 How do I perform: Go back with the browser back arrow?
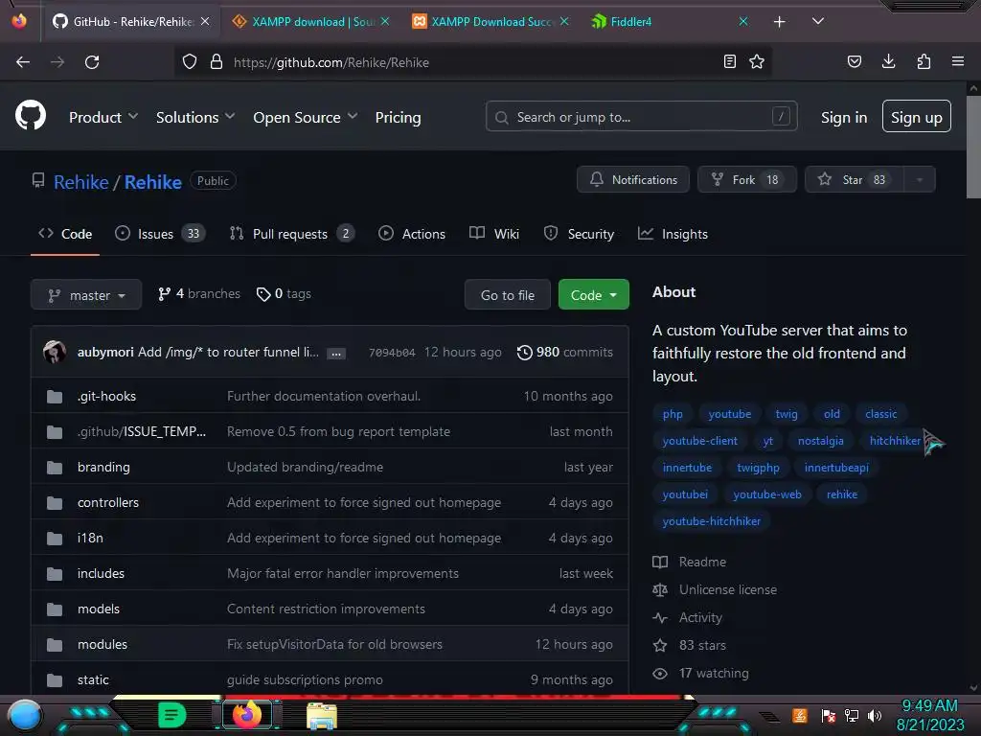click(x=23, y=62)
